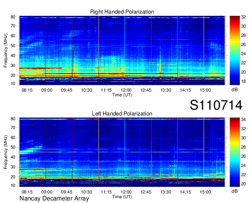250x203 pixels.
Task: Click the Nancay Decameter Array caption
Action: click(54, 198)
